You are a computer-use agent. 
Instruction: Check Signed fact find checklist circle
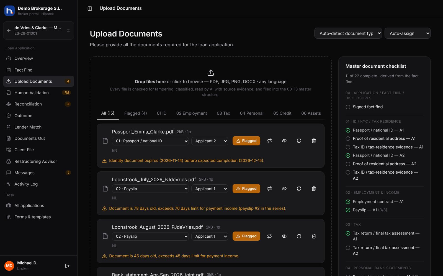[x=348, y=107]
